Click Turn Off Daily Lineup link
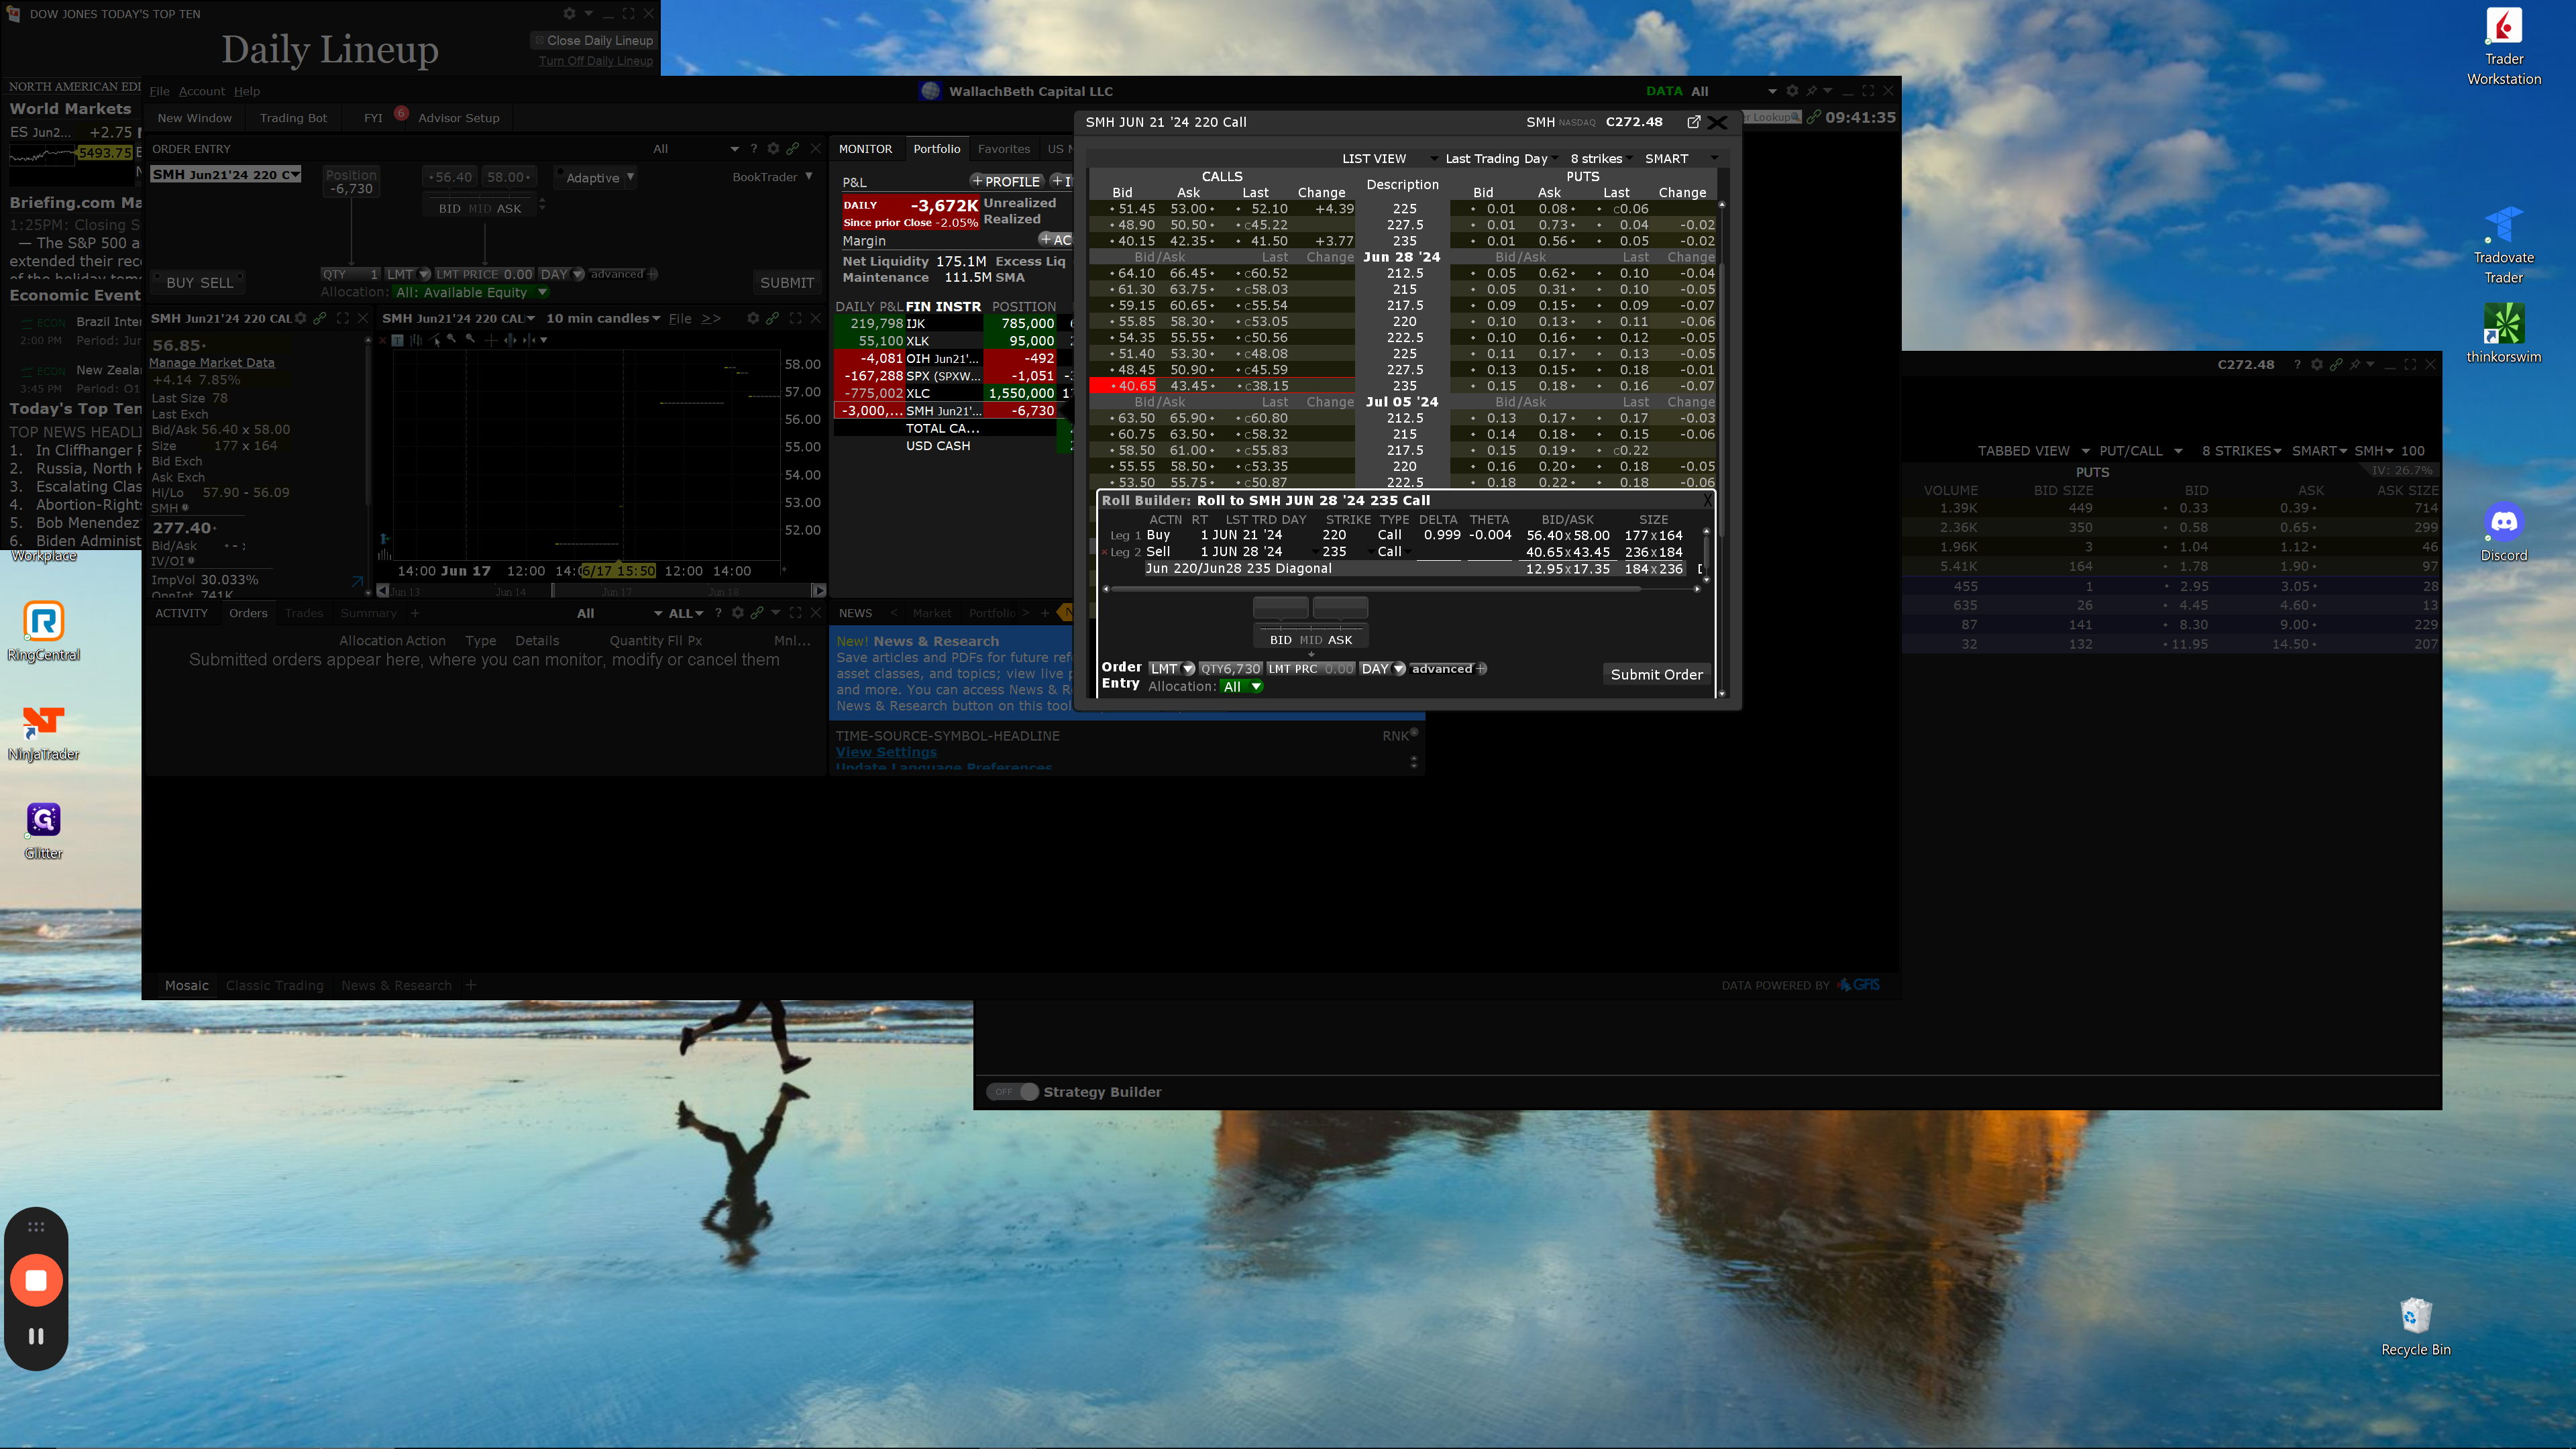The width and height of the screenshot is (2576, 1449). 595,61
